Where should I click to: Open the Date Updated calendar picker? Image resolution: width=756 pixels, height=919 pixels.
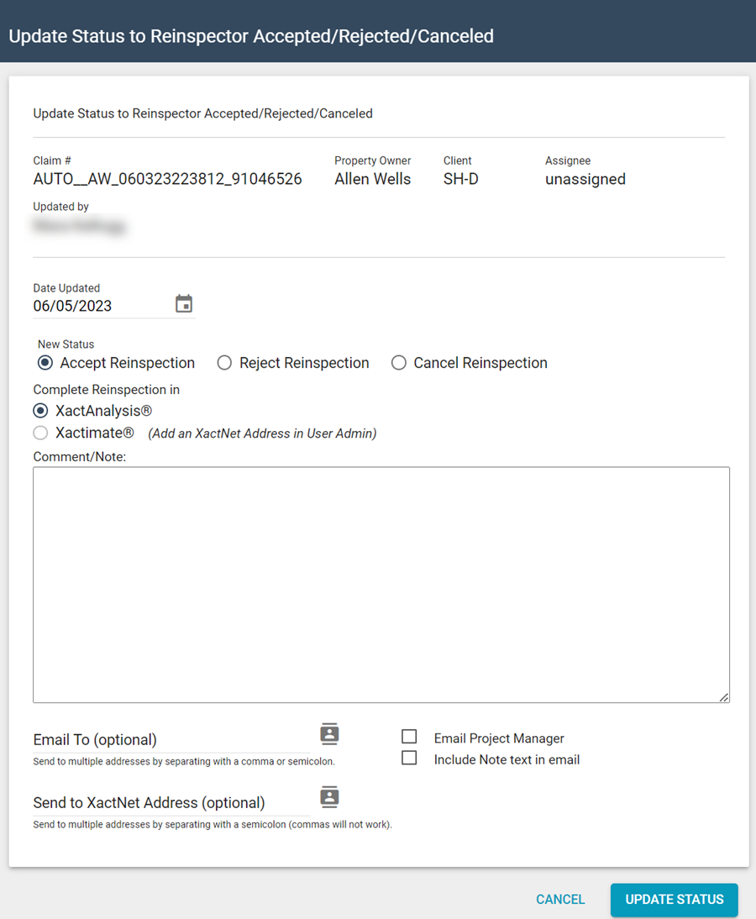(x=184, y=304)
